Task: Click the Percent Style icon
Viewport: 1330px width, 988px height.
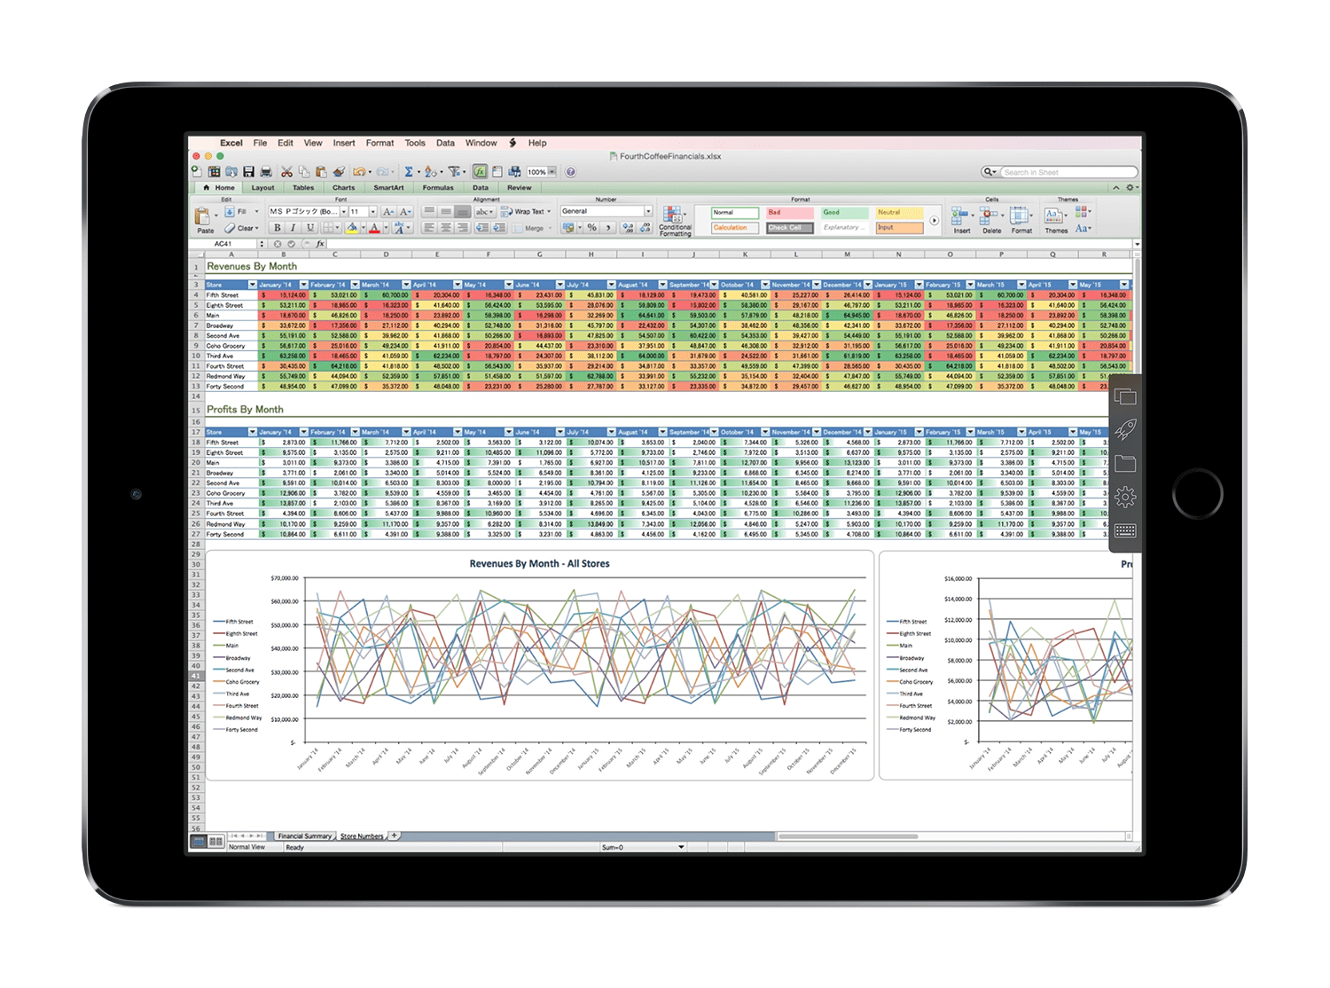Action: (x=591, y=228)
